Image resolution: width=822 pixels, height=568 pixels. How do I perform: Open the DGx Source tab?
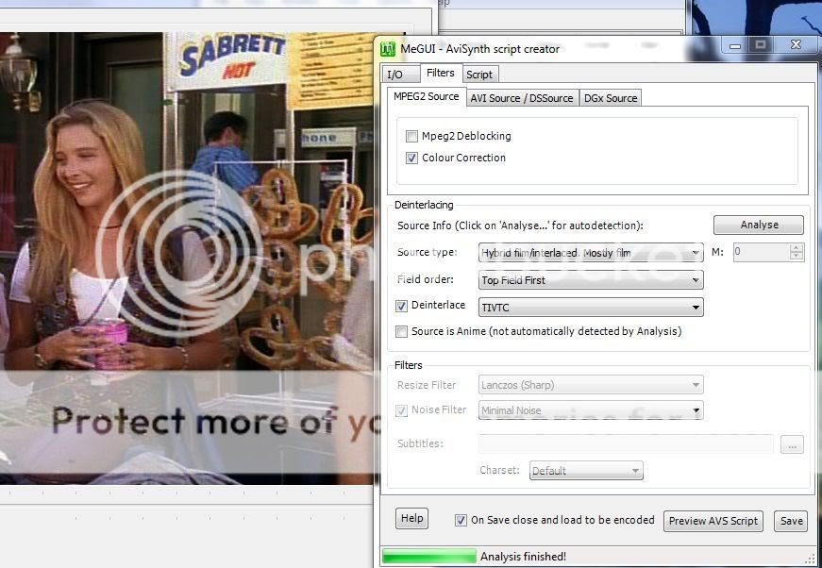click(x=611, y=98)
